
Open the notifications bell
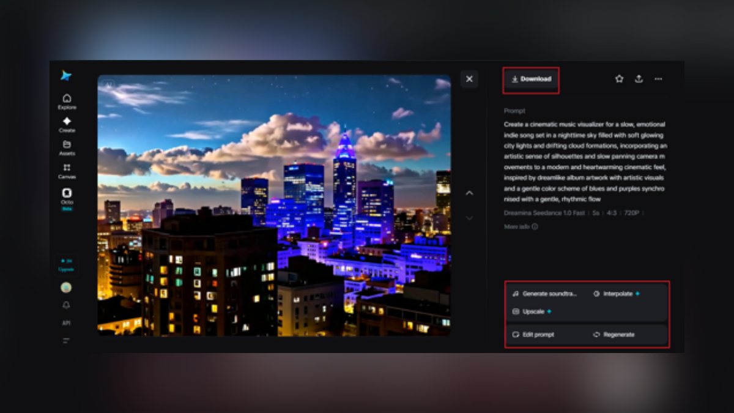coord(66,305)
